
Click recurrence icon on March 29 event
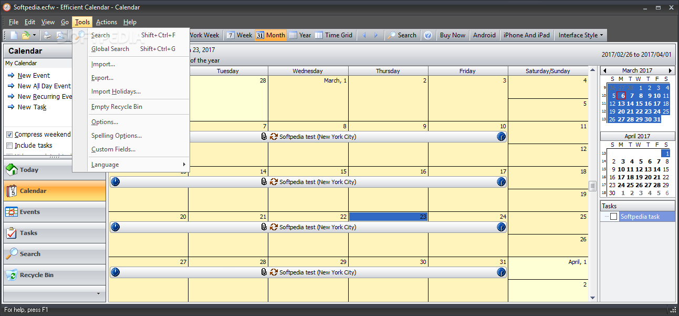(274, 272)
